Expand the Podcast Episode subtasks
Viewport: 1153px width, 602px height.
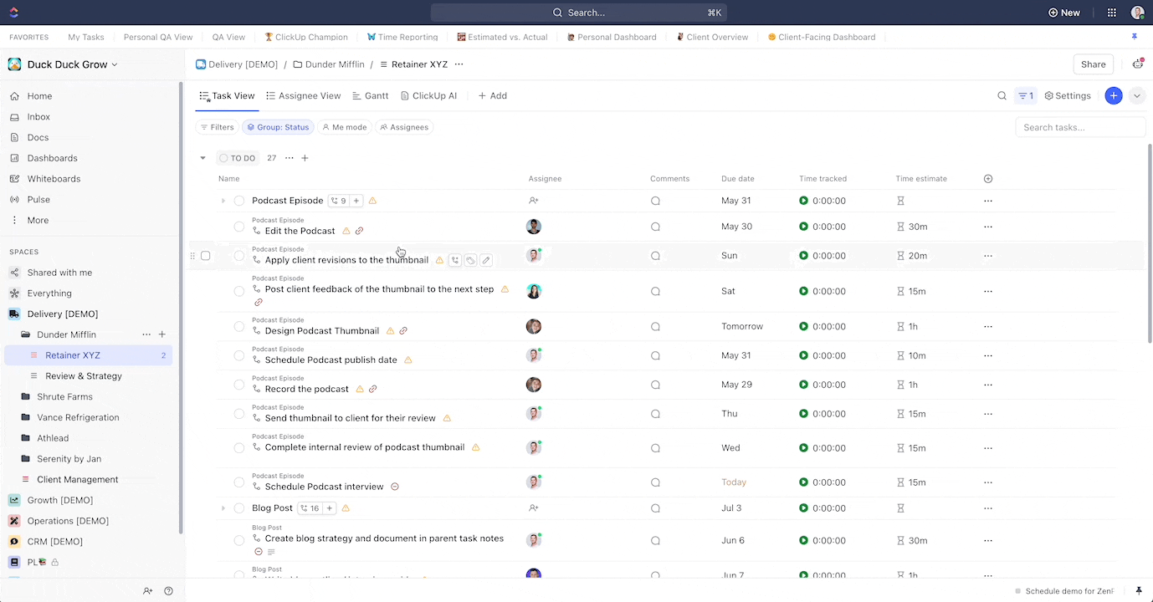[223, 201]
